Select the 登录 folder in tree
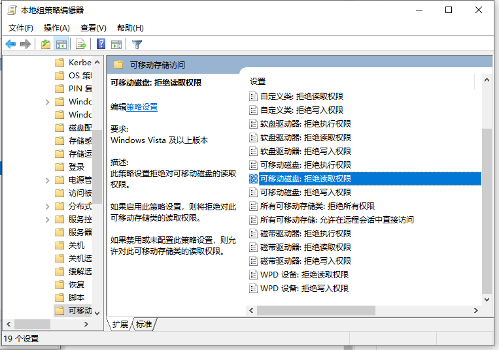 click(x=69, y=167)
